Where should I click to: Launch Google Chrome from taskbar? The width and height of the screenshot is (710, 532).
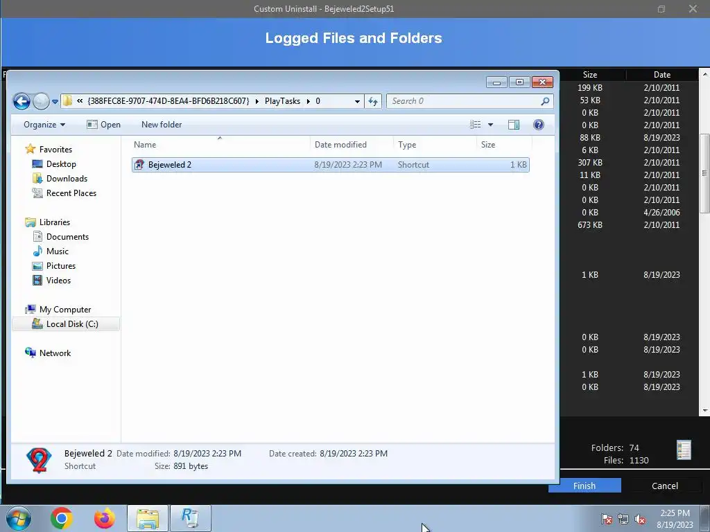pos(62,518)
